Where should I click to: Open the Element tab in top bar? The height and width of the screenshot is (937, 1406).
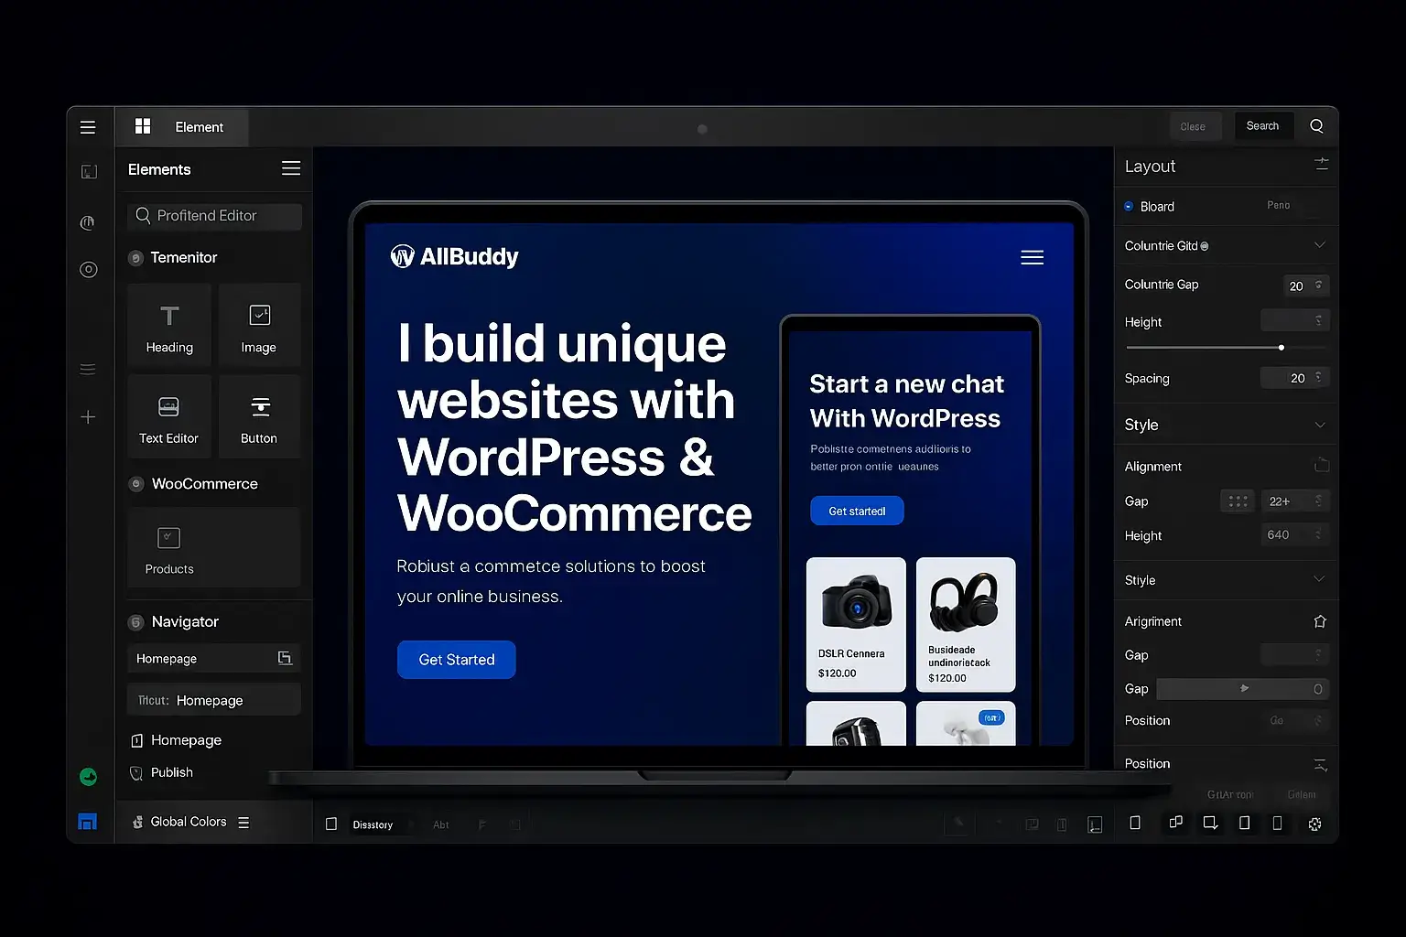pos(181,127)
